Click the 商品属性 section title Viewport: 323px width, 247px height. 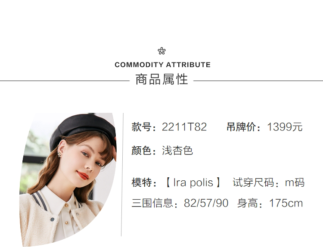162,80
